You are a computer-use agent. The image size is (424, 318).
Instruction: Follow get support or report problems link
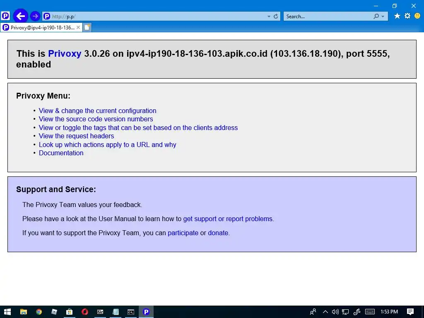click(228, 219)
